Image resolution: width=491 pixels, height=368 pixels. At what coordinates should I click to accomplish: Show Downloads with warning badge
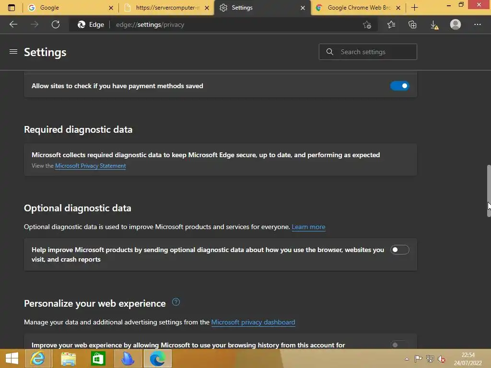tap(434, 25)
